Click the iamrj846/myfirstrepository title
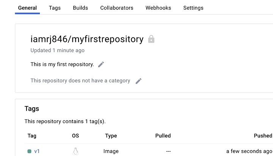The image size is (273, 156). tap(87, 39)
